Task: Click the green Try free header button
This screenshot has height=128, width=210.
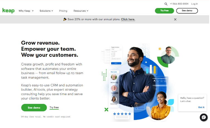Action: click(164, 11)
